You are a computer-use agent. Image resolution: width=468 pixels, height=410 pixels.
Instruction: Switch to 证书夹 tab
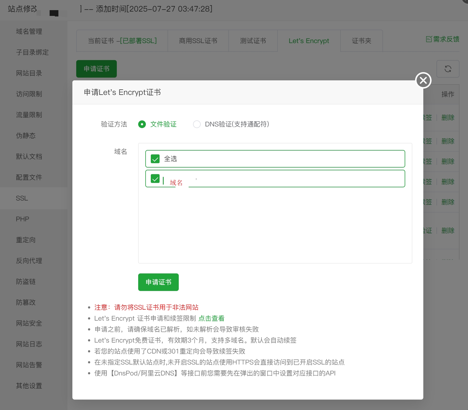click(x=362, y=41)
